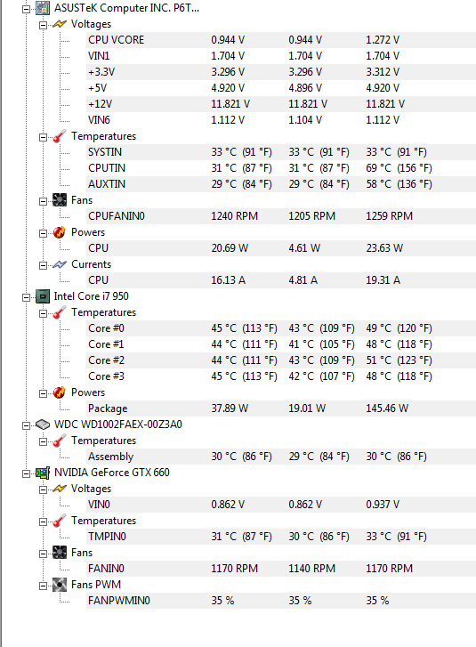Click the thermometer icon beside WDC Temperatures
The width and height of the screenshot is (476, 647).
60,441
